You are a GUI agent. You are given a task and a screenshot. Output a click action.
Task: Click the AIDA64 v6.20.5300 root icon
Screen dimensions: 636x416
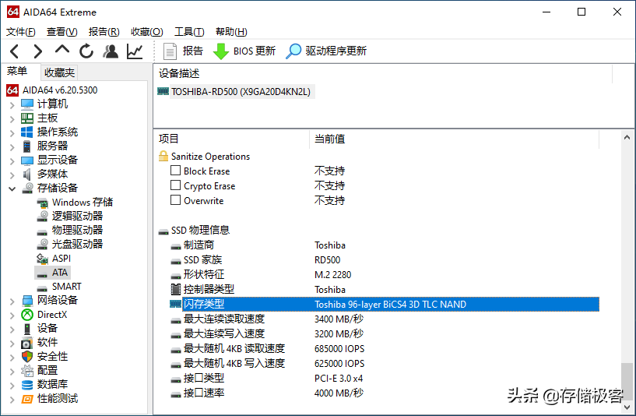click(12, 90)
